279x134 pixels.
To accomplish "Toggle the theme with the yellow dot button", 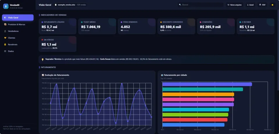I will tap(272, 5).
